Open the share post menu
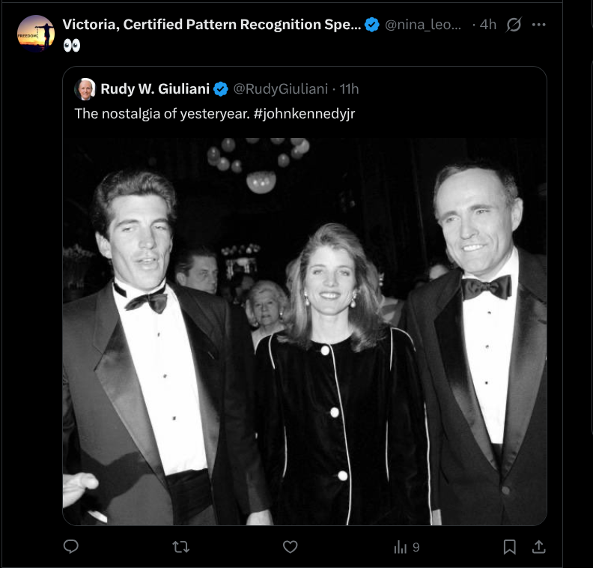The image size is (593, 568). point(538,547)
